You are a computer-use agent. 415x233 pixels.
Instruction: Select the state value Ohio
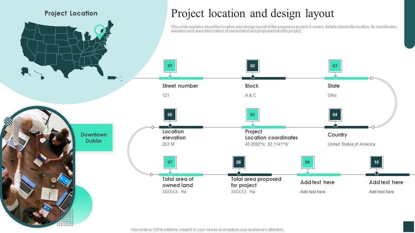[x=332, y=95]
